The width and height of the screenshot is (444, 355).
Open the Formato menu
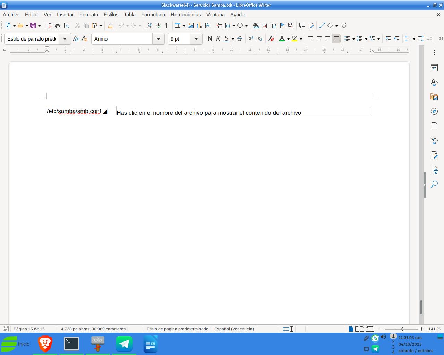point(88,15)
